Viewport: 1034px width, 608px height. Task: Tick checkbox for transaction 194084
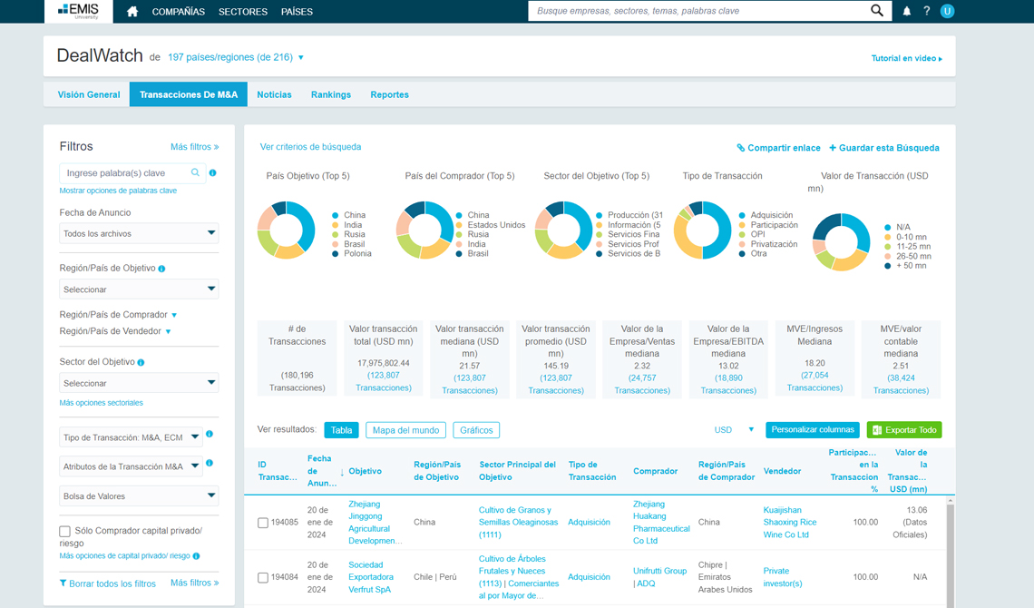262,578
